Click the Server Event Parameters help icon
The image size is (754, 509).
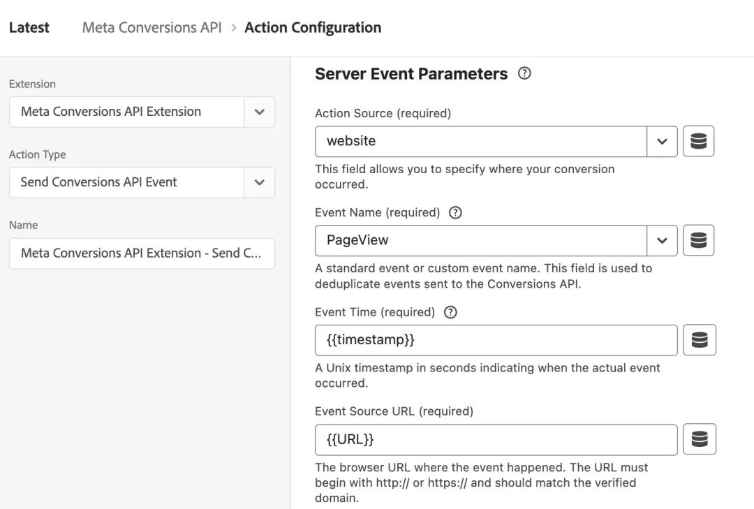coord(524,73)
